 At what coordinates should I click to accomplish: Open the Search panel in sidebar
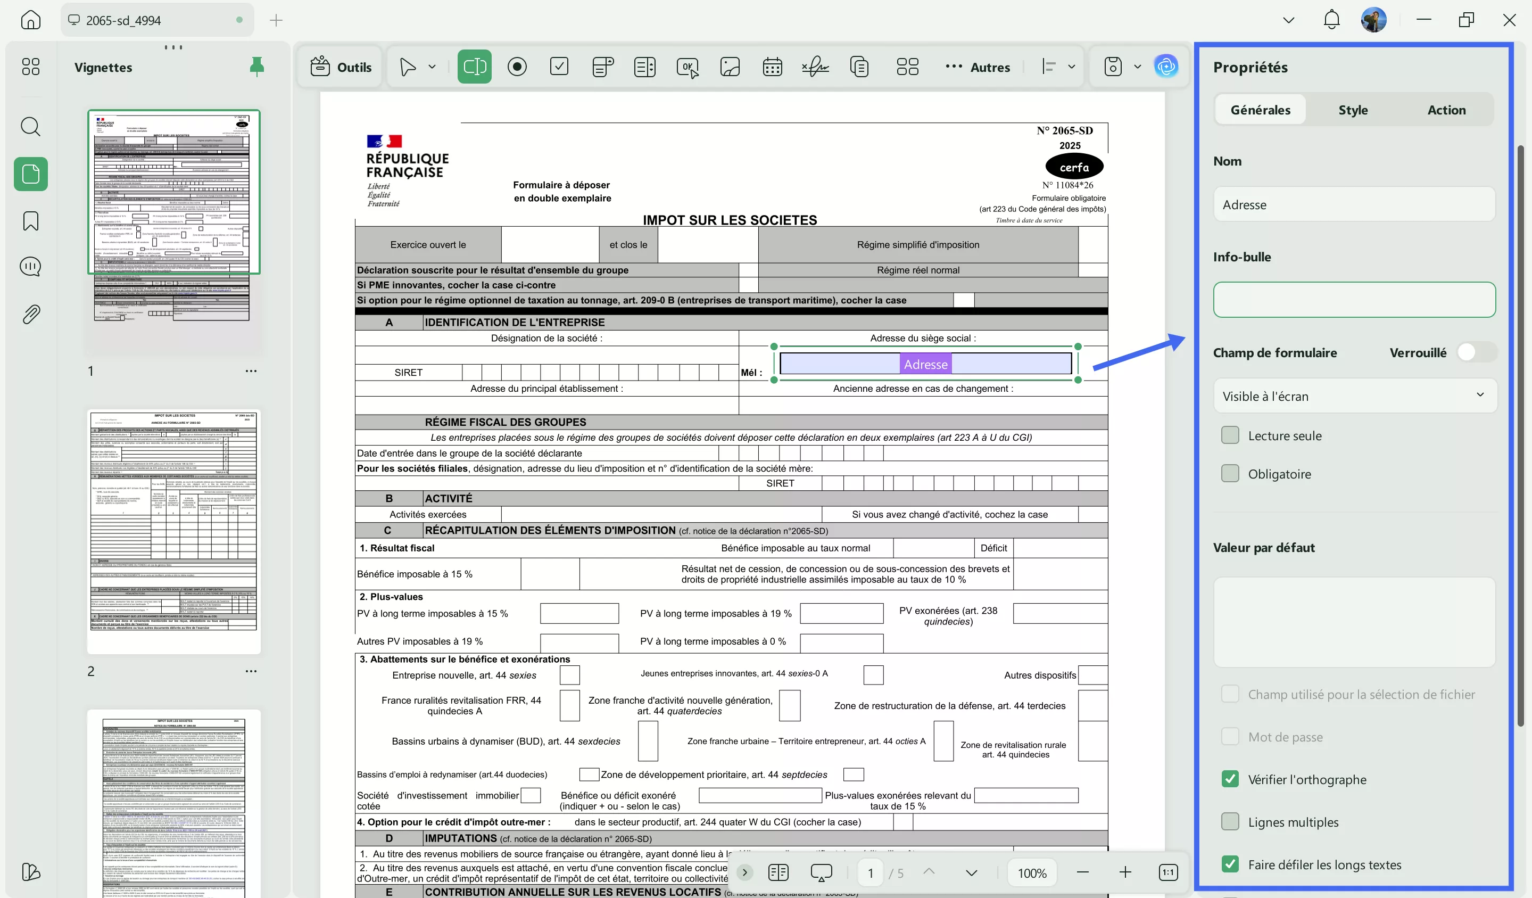coord(30,127)
